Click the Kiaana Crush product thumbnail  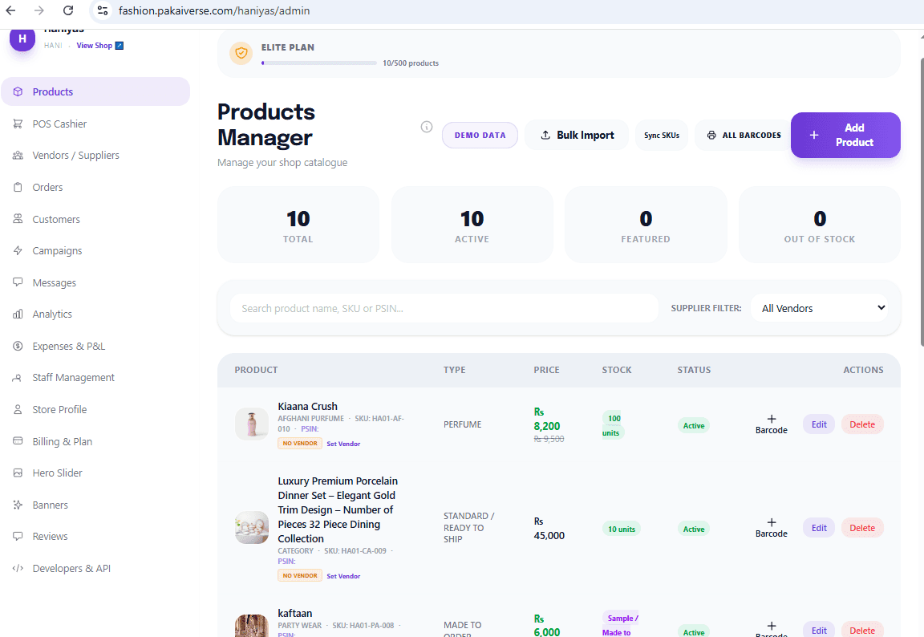coord(252,424)
